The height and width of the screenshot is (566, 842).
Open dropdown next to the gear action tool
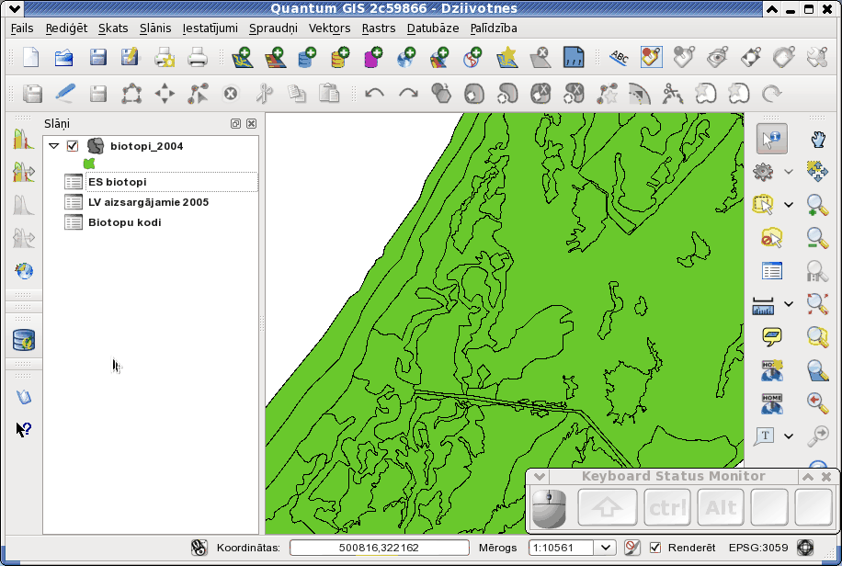(789, 172)
